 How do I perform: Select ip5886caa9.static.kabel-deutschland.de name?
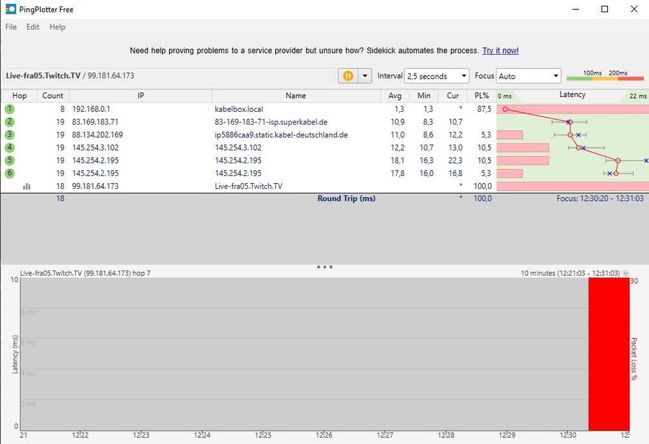[281, 135]
